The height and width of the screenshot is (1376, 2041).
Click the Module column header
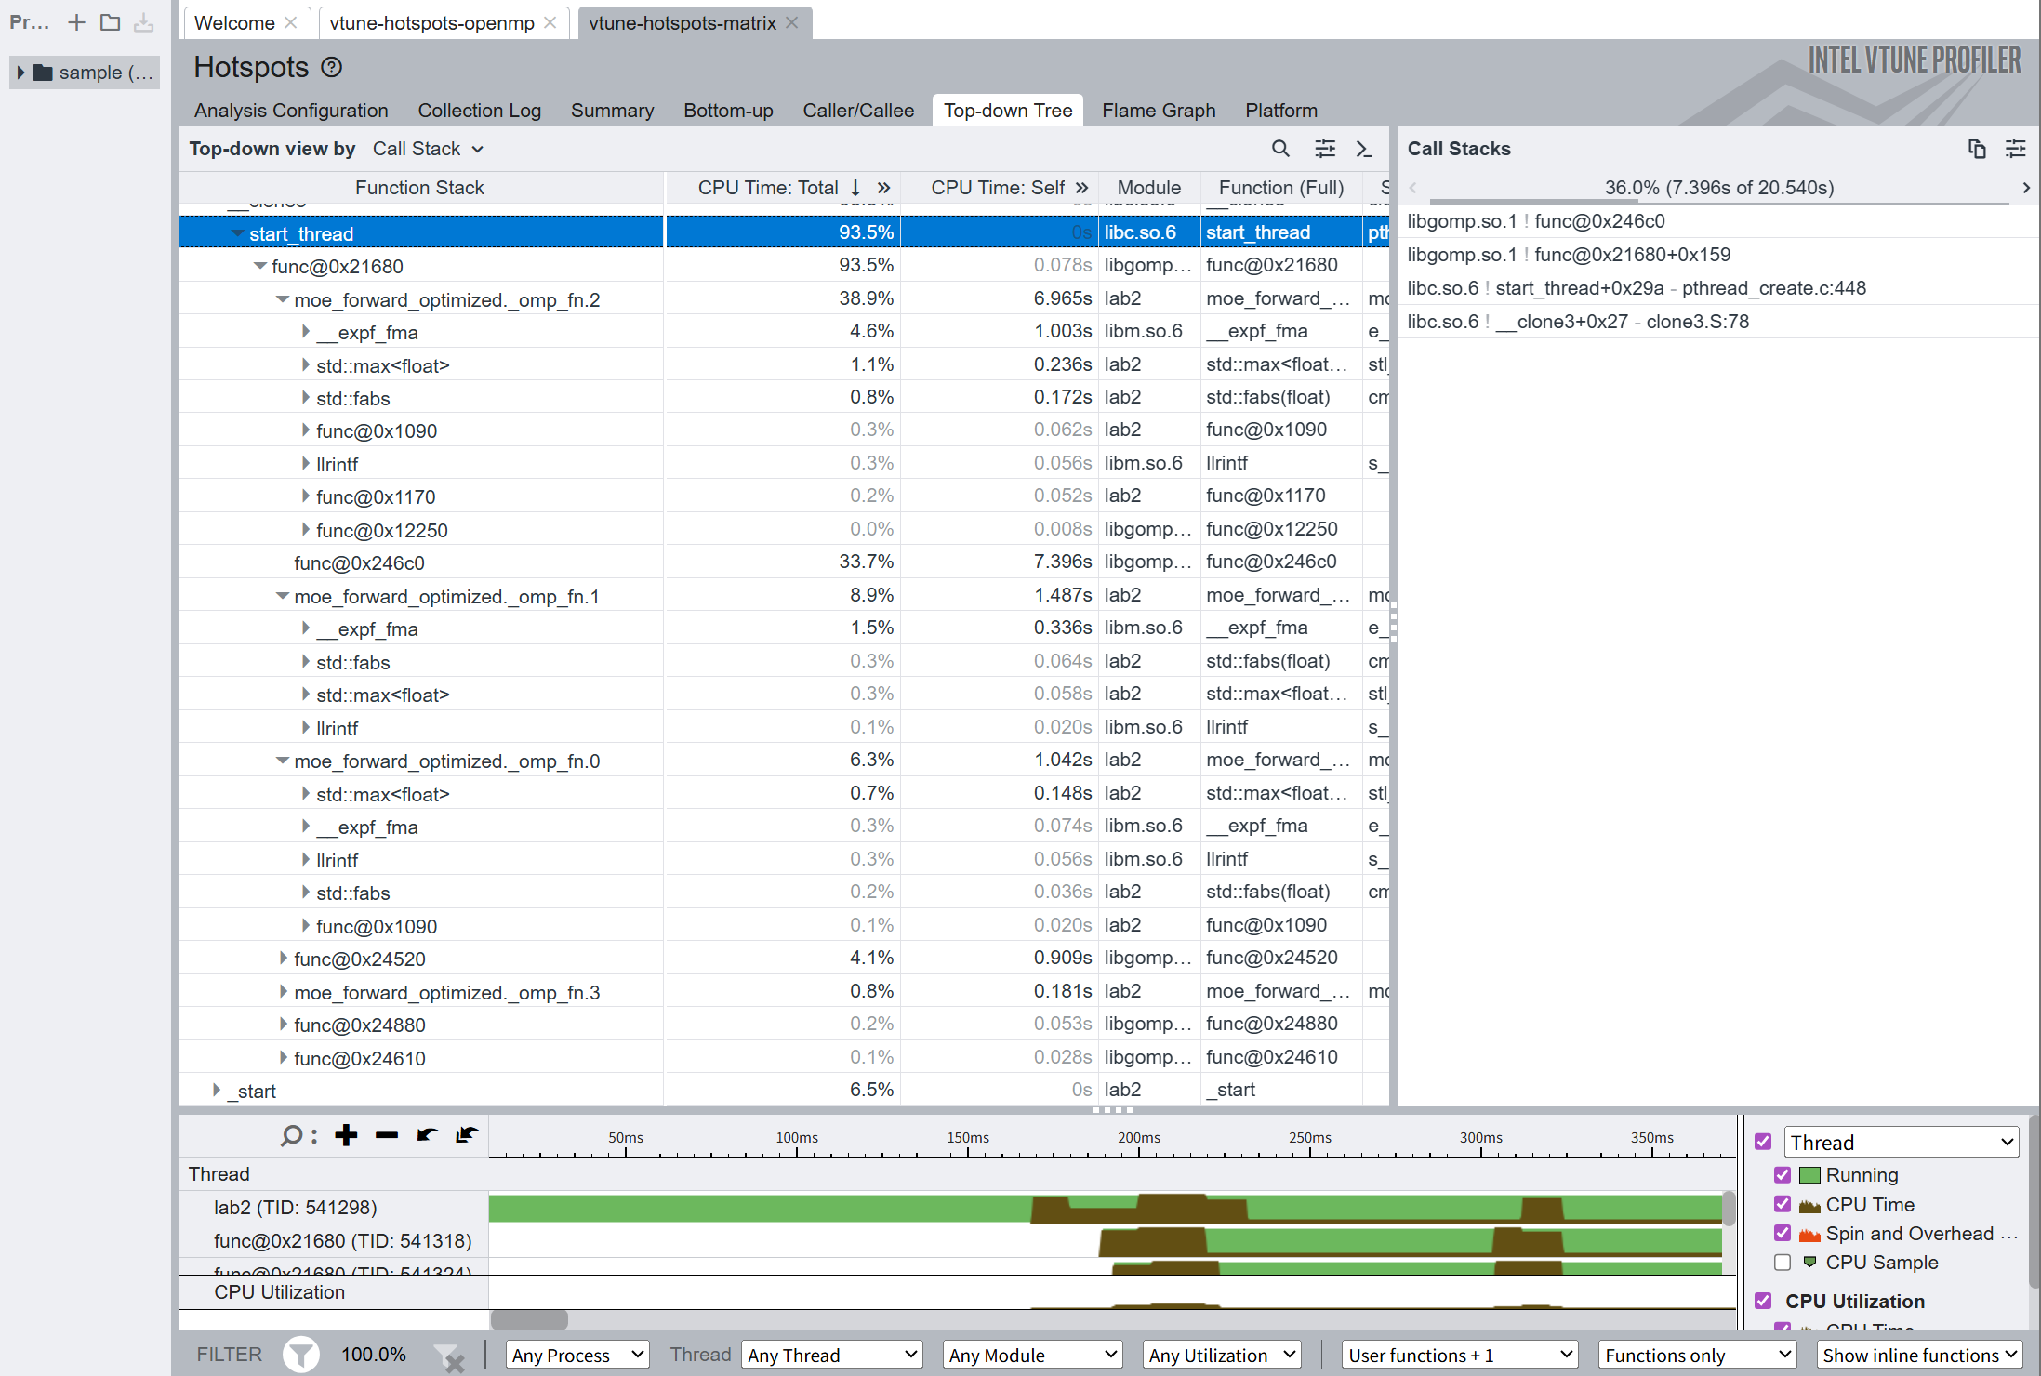click(x=1148, y=188)
